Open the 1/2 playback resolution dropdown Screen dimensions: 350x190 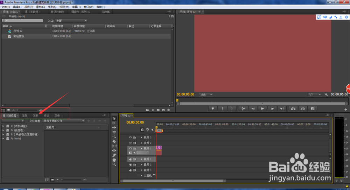point(314,94)
